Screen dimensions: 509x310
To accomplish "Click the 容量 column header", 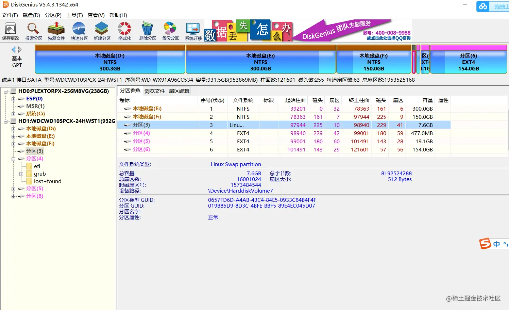I will click(420, 100).
